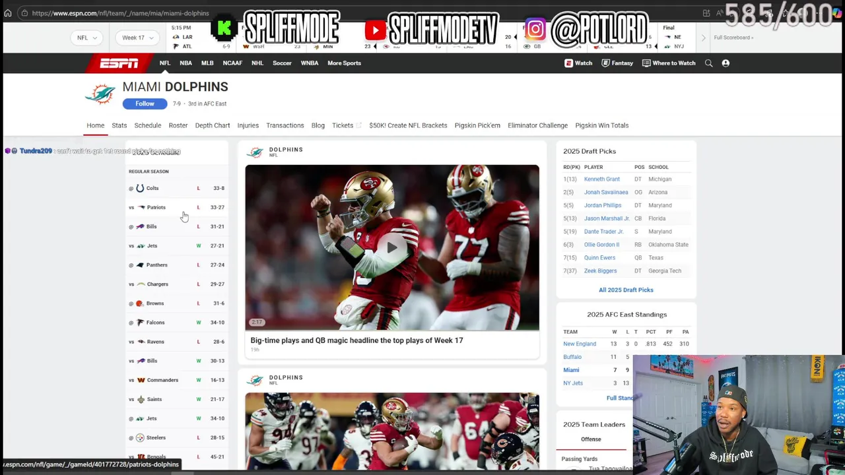
Task: Click Dolphins logo above first video card
Action: click(255, 152)
